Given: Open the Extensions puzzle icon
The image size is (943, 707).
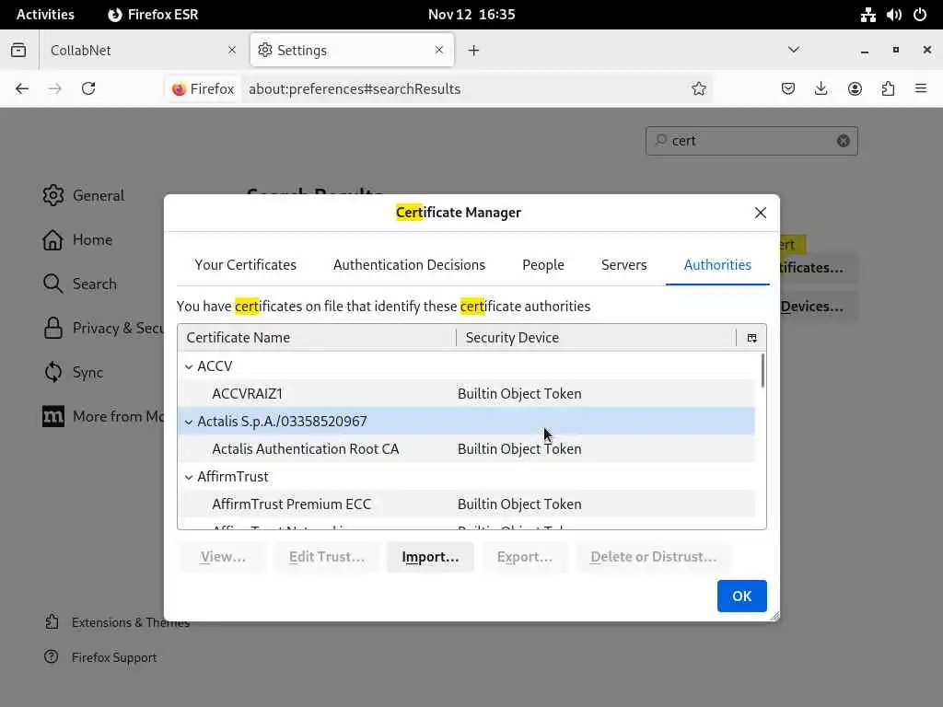Looking at the screenshot, I should point(888,89).
